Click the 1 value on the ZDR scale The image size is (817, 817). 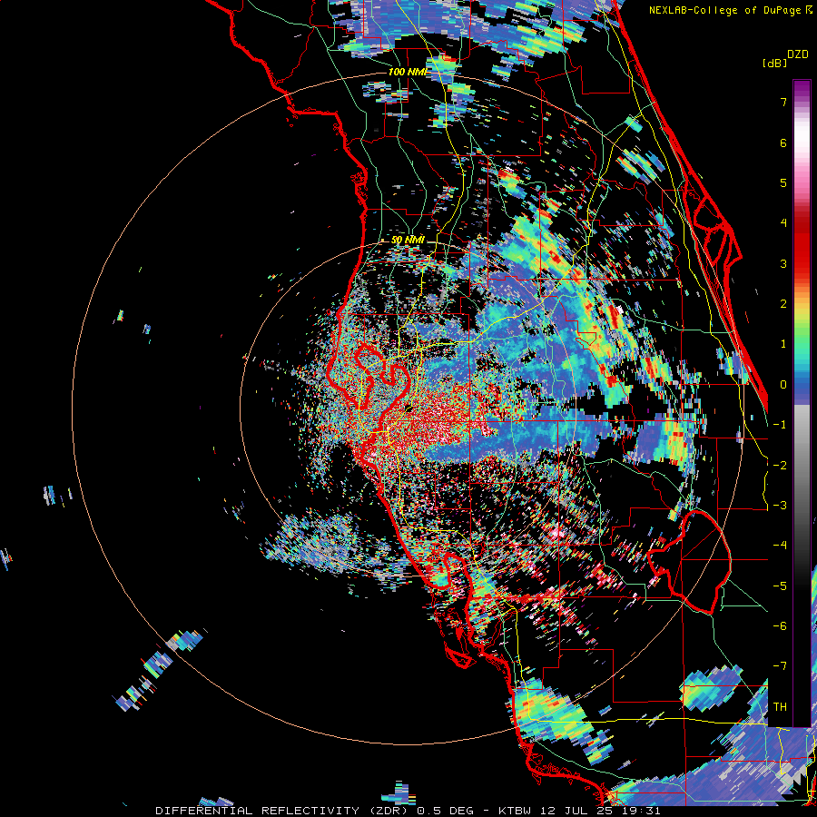click(783, 344)
